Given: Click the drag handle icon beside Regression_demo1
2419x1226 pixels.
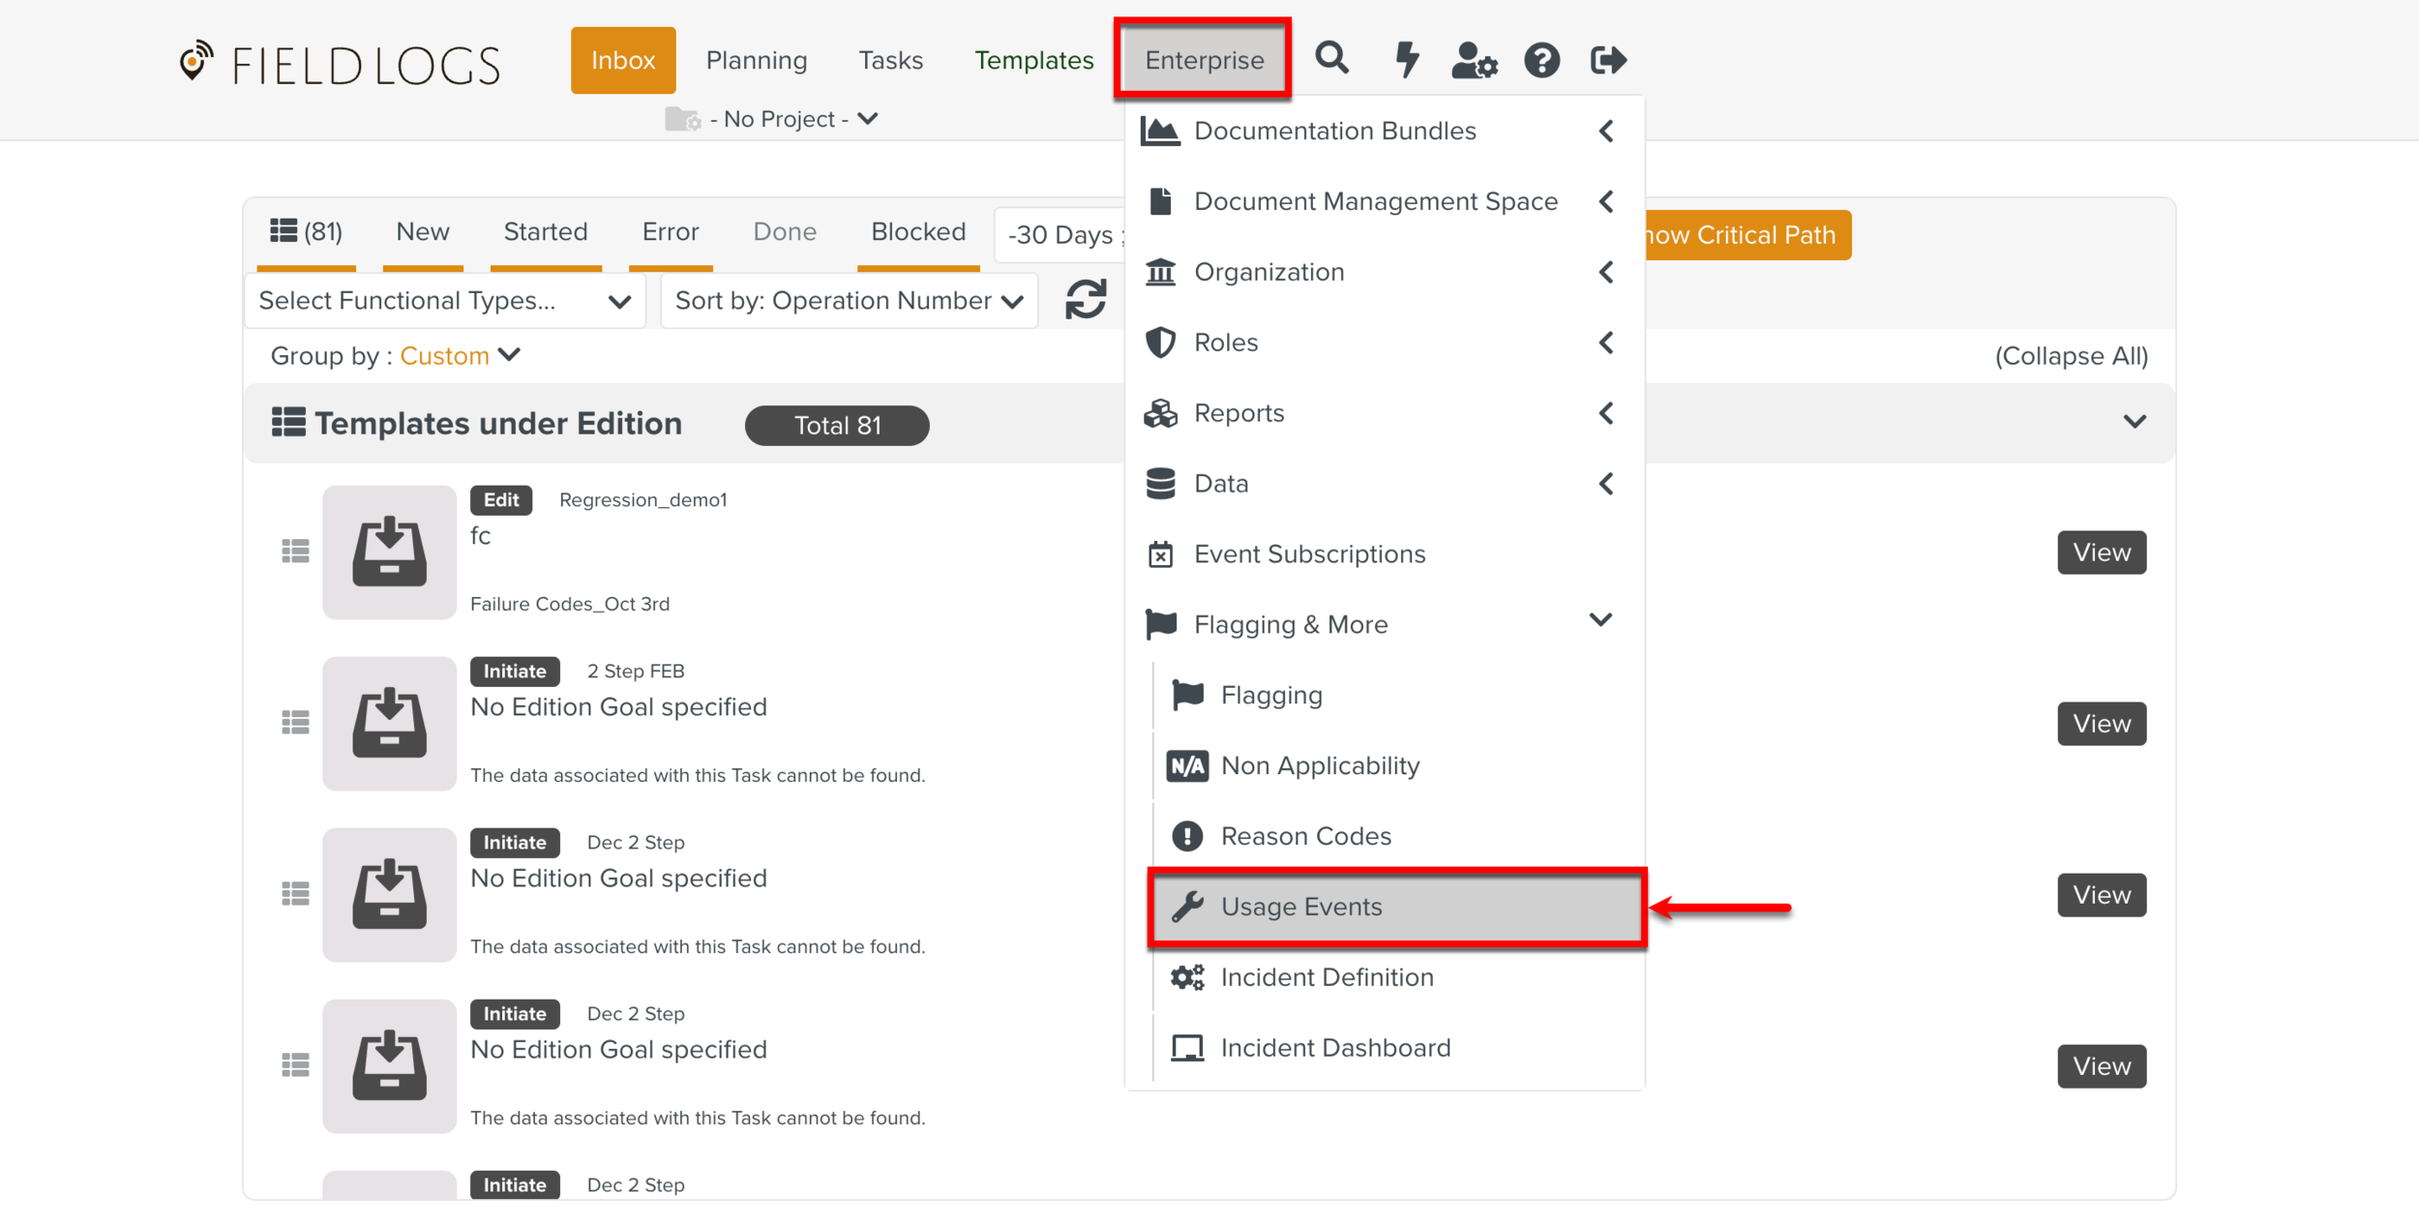Looking at the screenshot, I should click(x=295, y=552).
